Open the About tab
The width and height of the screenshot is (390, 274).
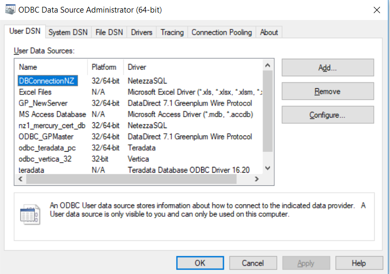(269, 32)
